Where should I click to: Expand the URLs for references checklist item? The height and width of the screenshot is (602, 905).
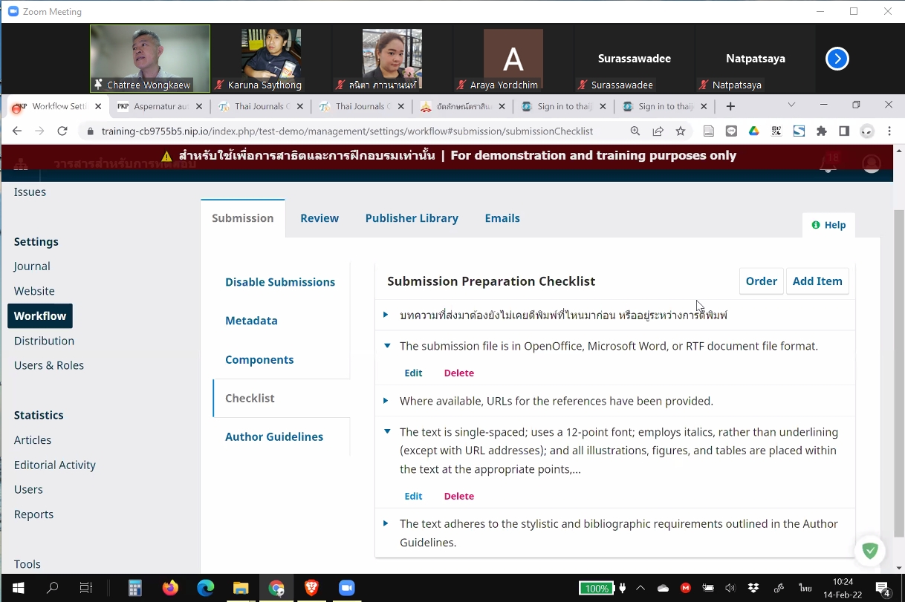coord(386,401)
